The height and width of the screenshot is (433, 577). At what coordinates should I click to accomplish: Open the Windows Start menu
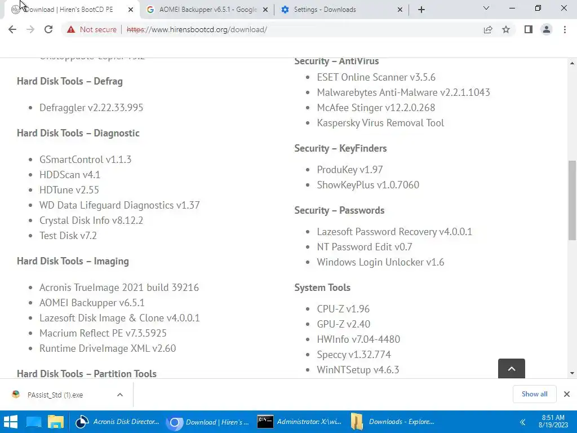(11, 422)
